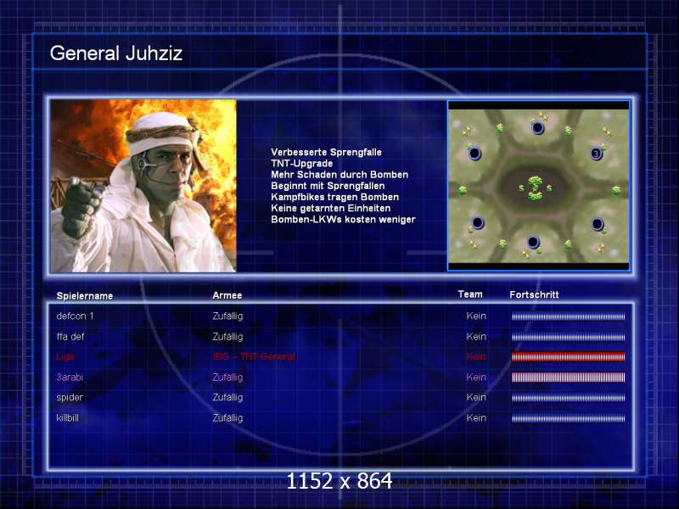Click 'Kein' team in 3arabi row

[x=476, y=377]
